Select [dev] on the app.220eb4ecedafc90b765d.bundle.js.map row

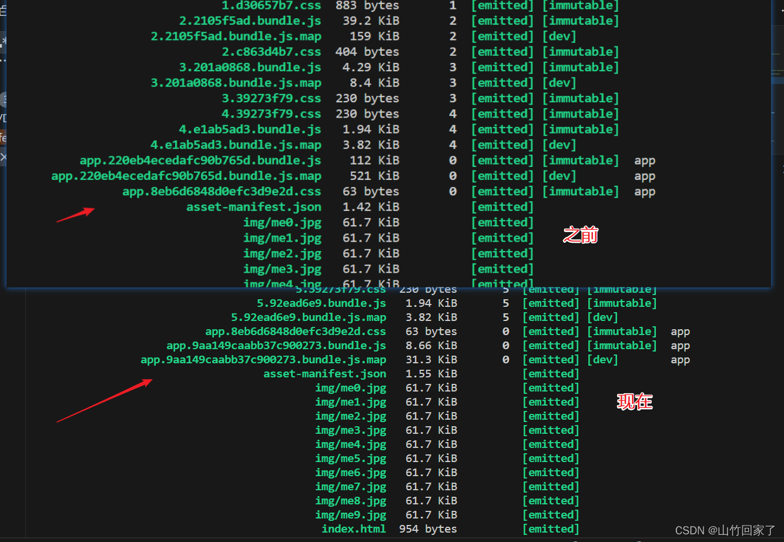point(559,176)
